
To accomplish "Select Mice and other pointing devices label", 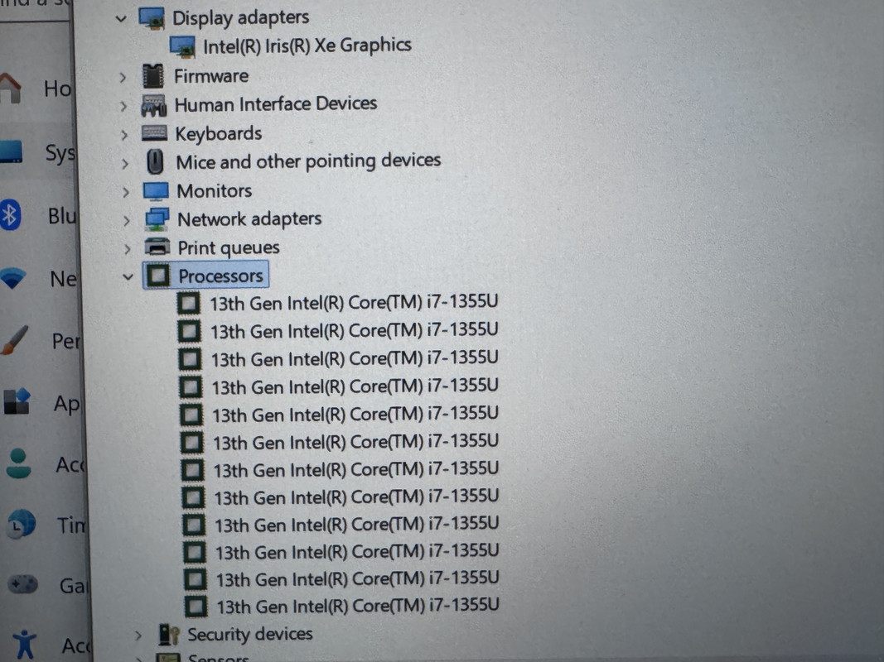I will coord(308,161).
